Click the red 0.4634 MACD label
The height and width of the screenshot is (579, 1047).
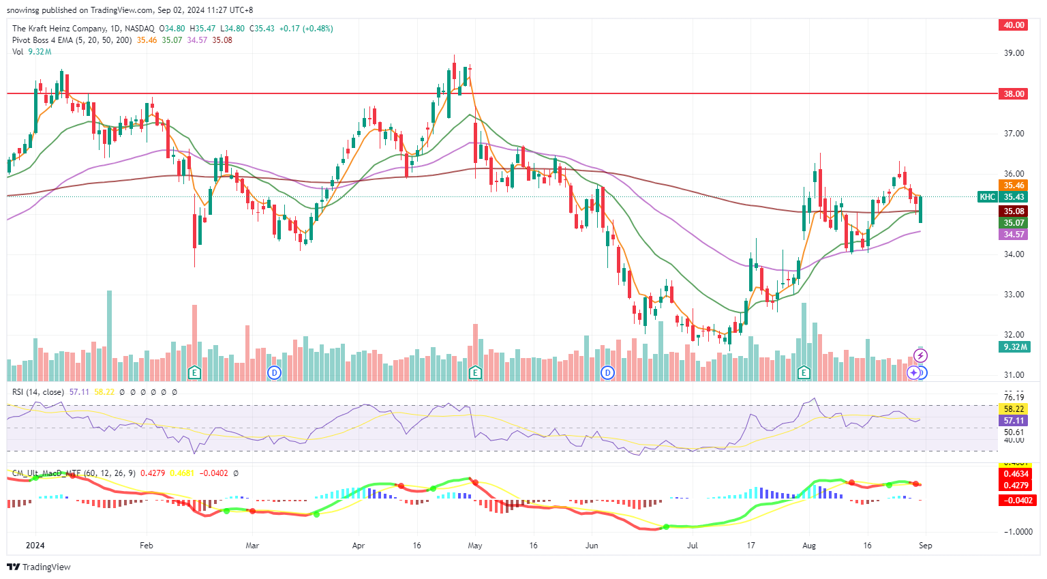tap(1016, 474)
